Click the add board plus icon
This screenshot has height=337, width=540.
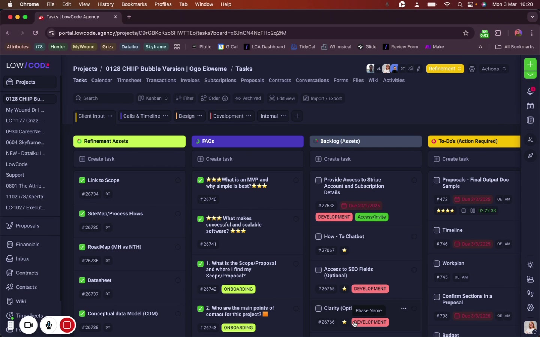297,116
